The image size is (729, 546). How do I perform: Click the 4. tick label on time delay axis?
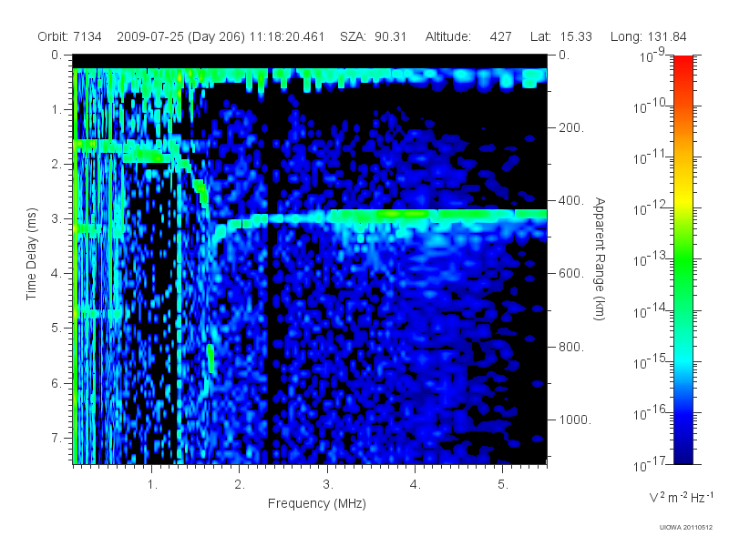point(56,274)
